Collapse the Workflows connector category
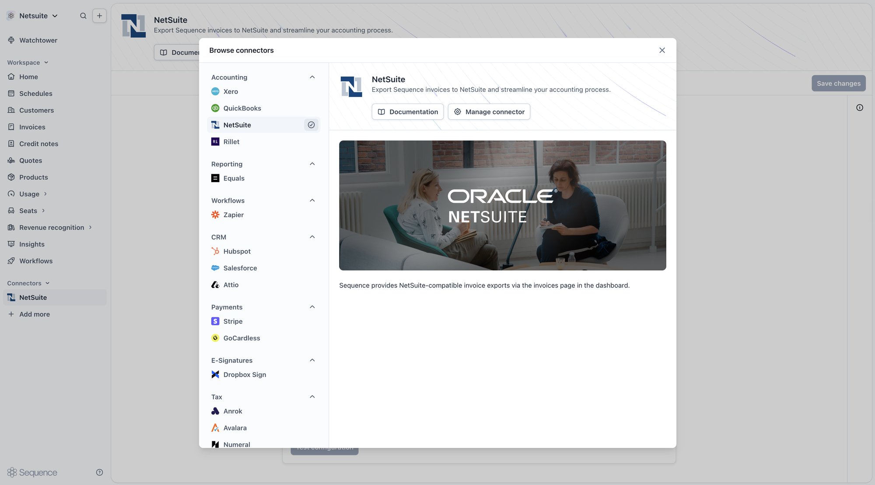Viewport: 875px width, 485px height. coord(312,201)
